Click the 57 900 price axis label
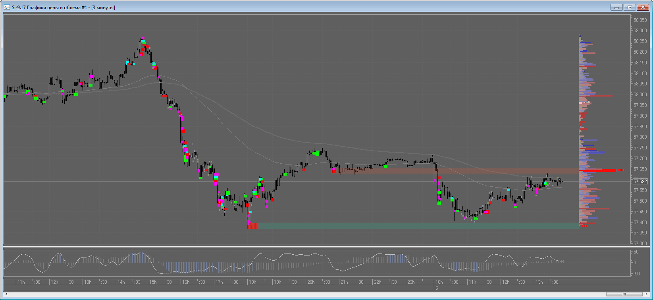The image size is (653, 300). click(x=641, y=116)
